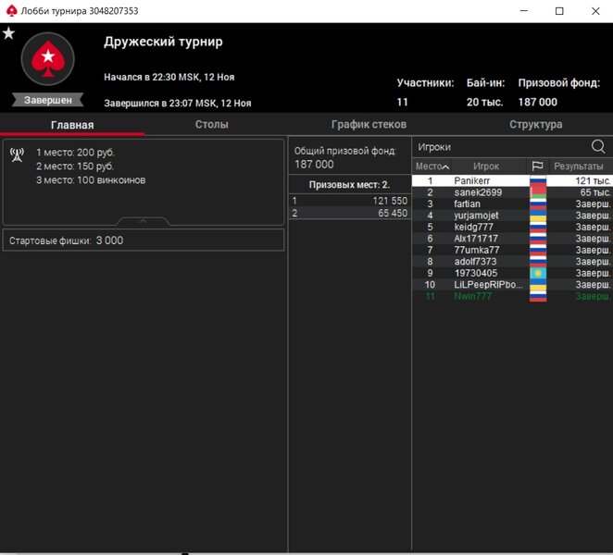Collapse the tournament info panel chevron
613x555 pixels.
143,222
